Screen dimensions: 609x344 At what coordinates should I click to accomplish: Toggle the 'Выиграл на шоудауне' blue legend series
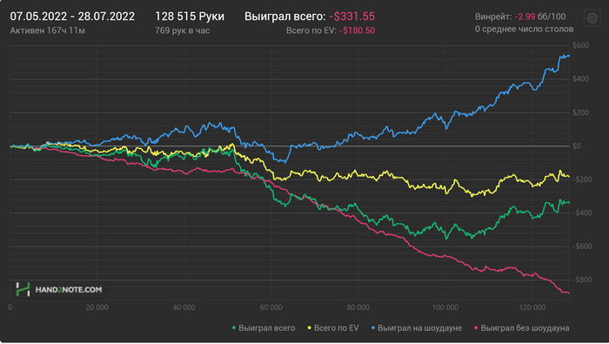[x=417, y=328]
